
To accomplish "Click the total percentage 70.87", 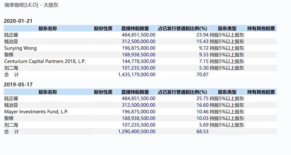I will click(202, 75).
